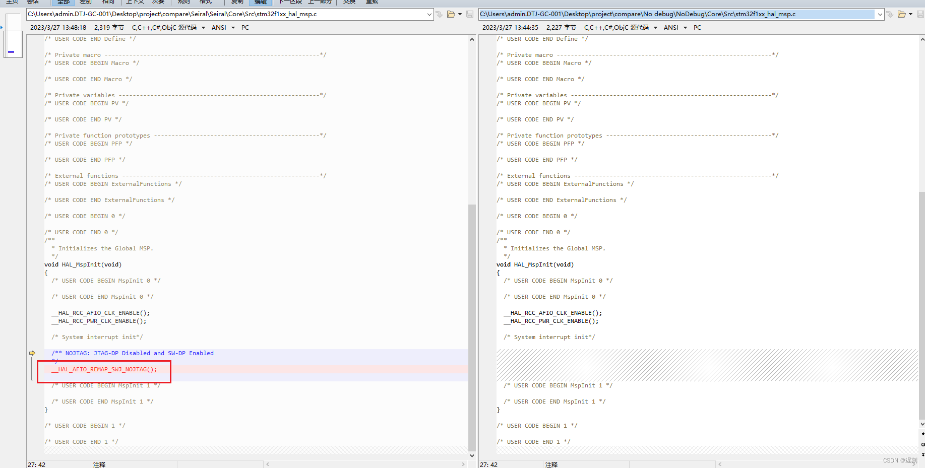Screen dimensions: 925x468
Task: Reload both files using 重载 icon
Action: point(372,2)
